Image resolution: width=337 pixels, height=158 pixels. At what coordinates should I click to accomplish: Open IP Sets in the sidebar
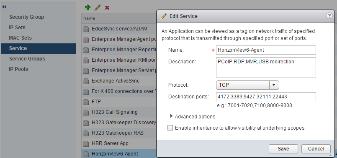point(17,28)
